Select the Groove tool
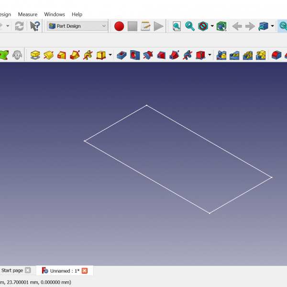 click(148, 55)
